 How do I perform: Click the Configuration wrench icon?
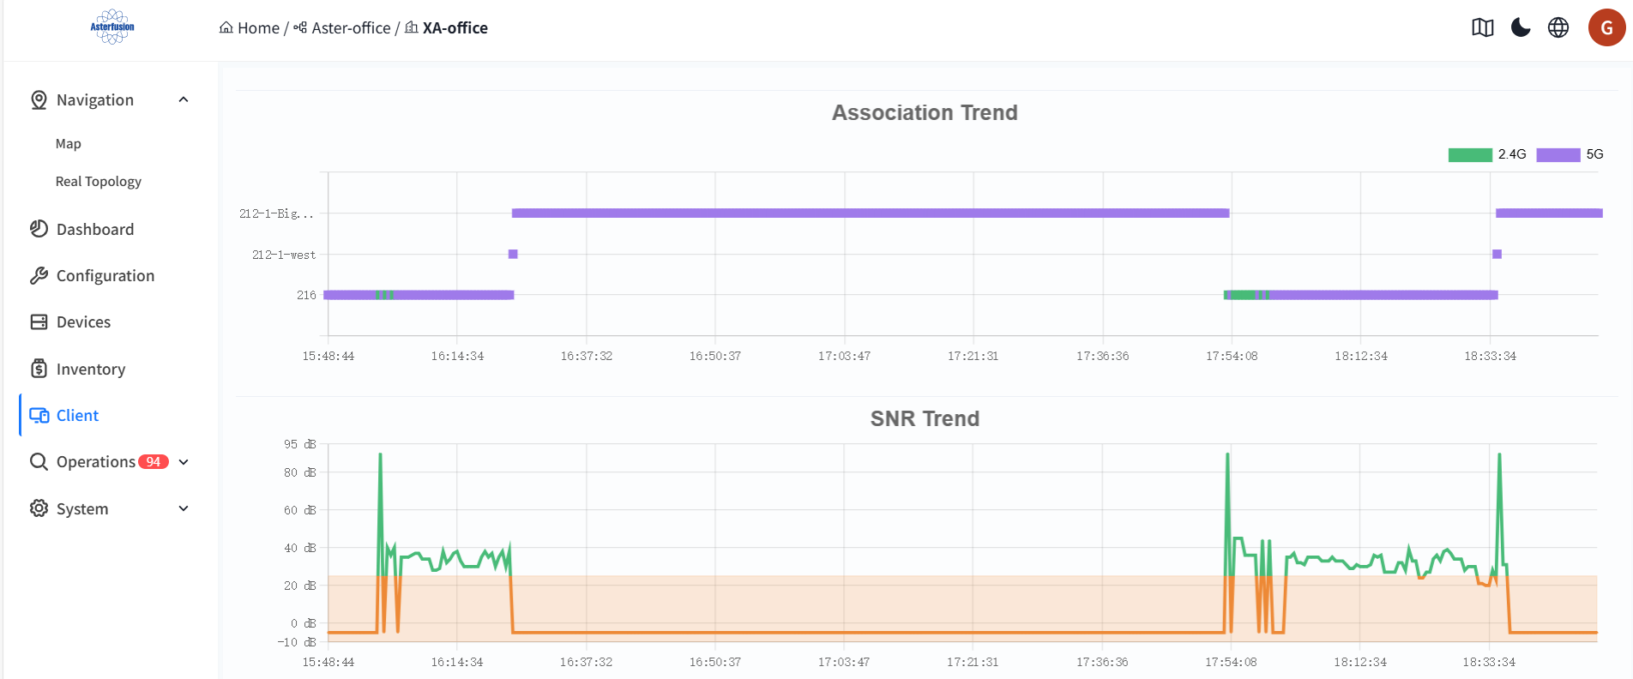(x=39, y=275)
